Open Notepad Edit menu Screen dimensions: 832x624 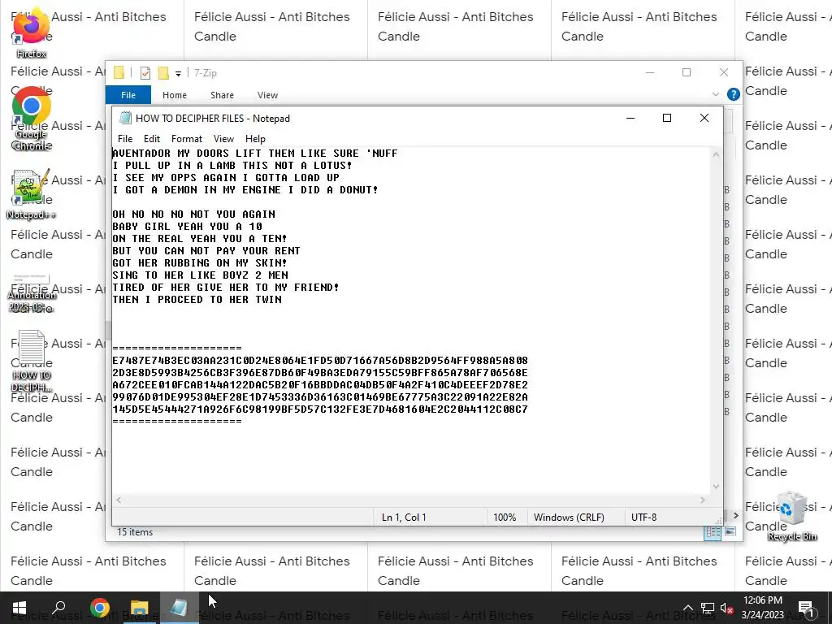coord(152,138)
